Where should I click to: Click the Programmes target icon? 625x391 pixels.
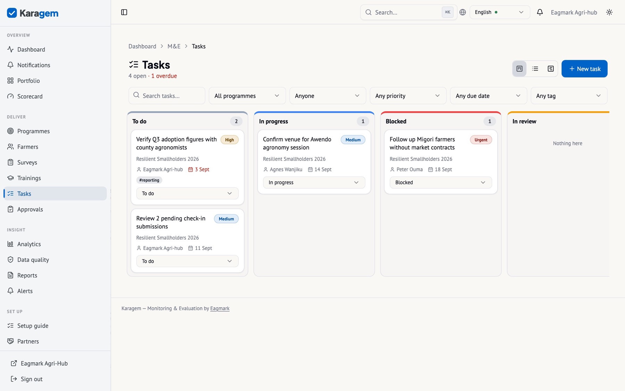click(x=10, y=131)
